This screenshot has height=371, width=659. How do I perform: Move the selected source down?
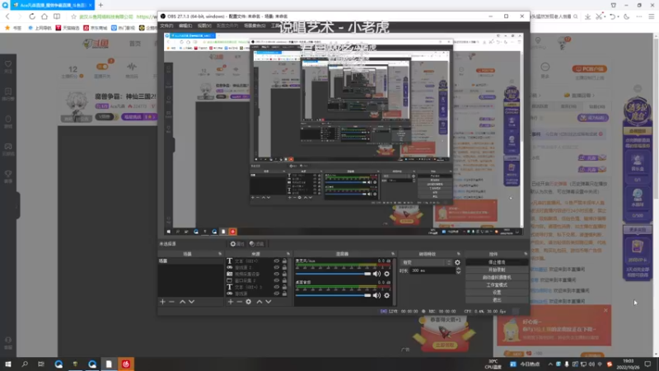(269, 302)
